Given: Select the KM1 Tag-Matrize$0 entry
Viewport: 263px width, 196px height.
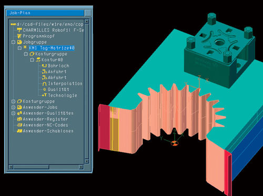Looking at the screenshot, I should tap(52, 48).
